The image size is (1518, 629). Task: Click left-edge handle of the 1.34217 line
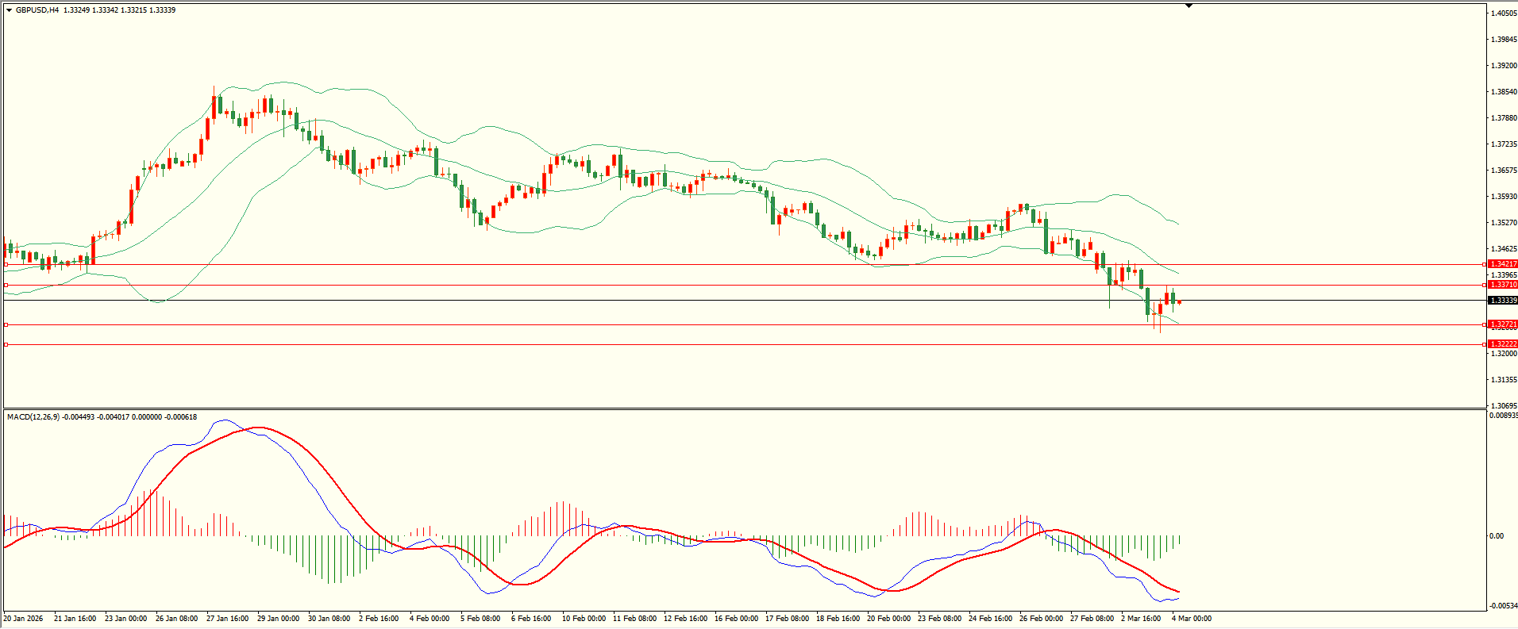tap(6, 264)
